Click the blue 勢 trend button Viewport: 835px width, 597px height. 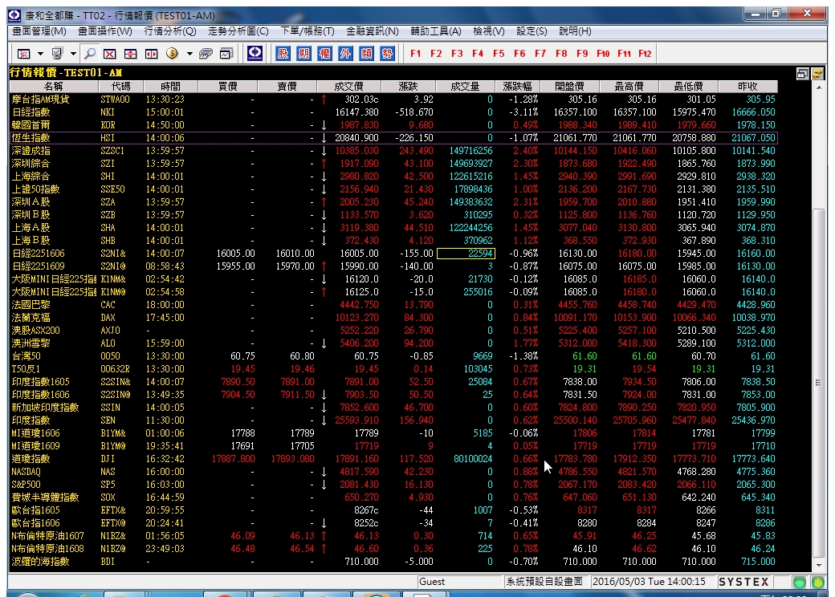point(387,53)
